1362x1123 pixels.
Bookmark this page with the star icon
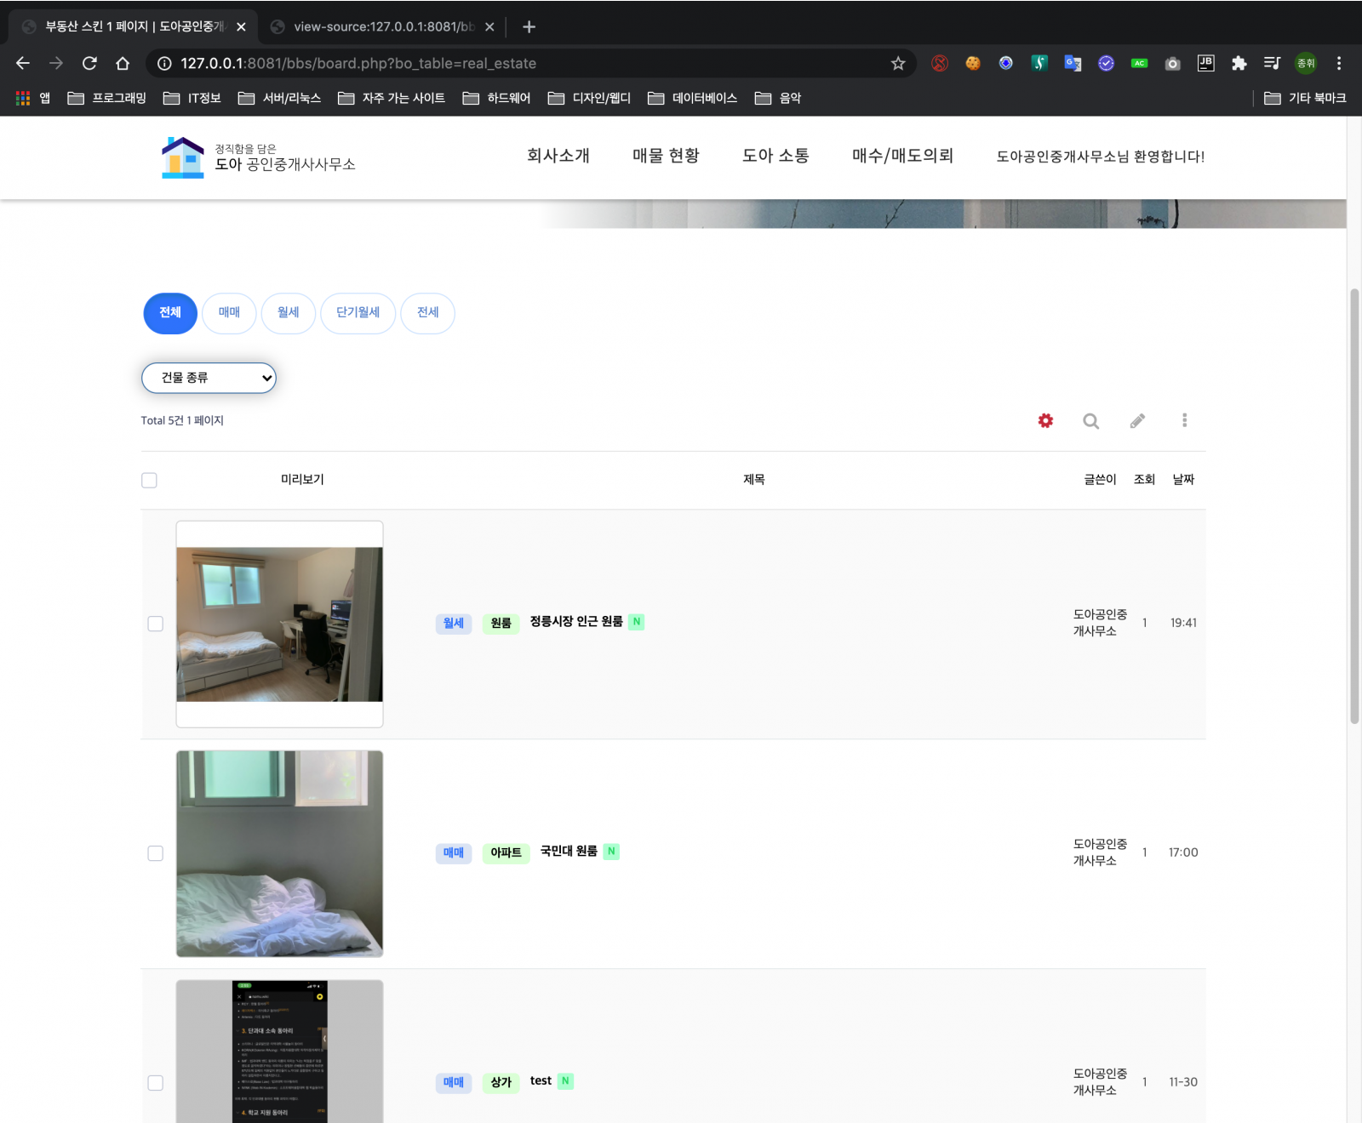(897, 64)
